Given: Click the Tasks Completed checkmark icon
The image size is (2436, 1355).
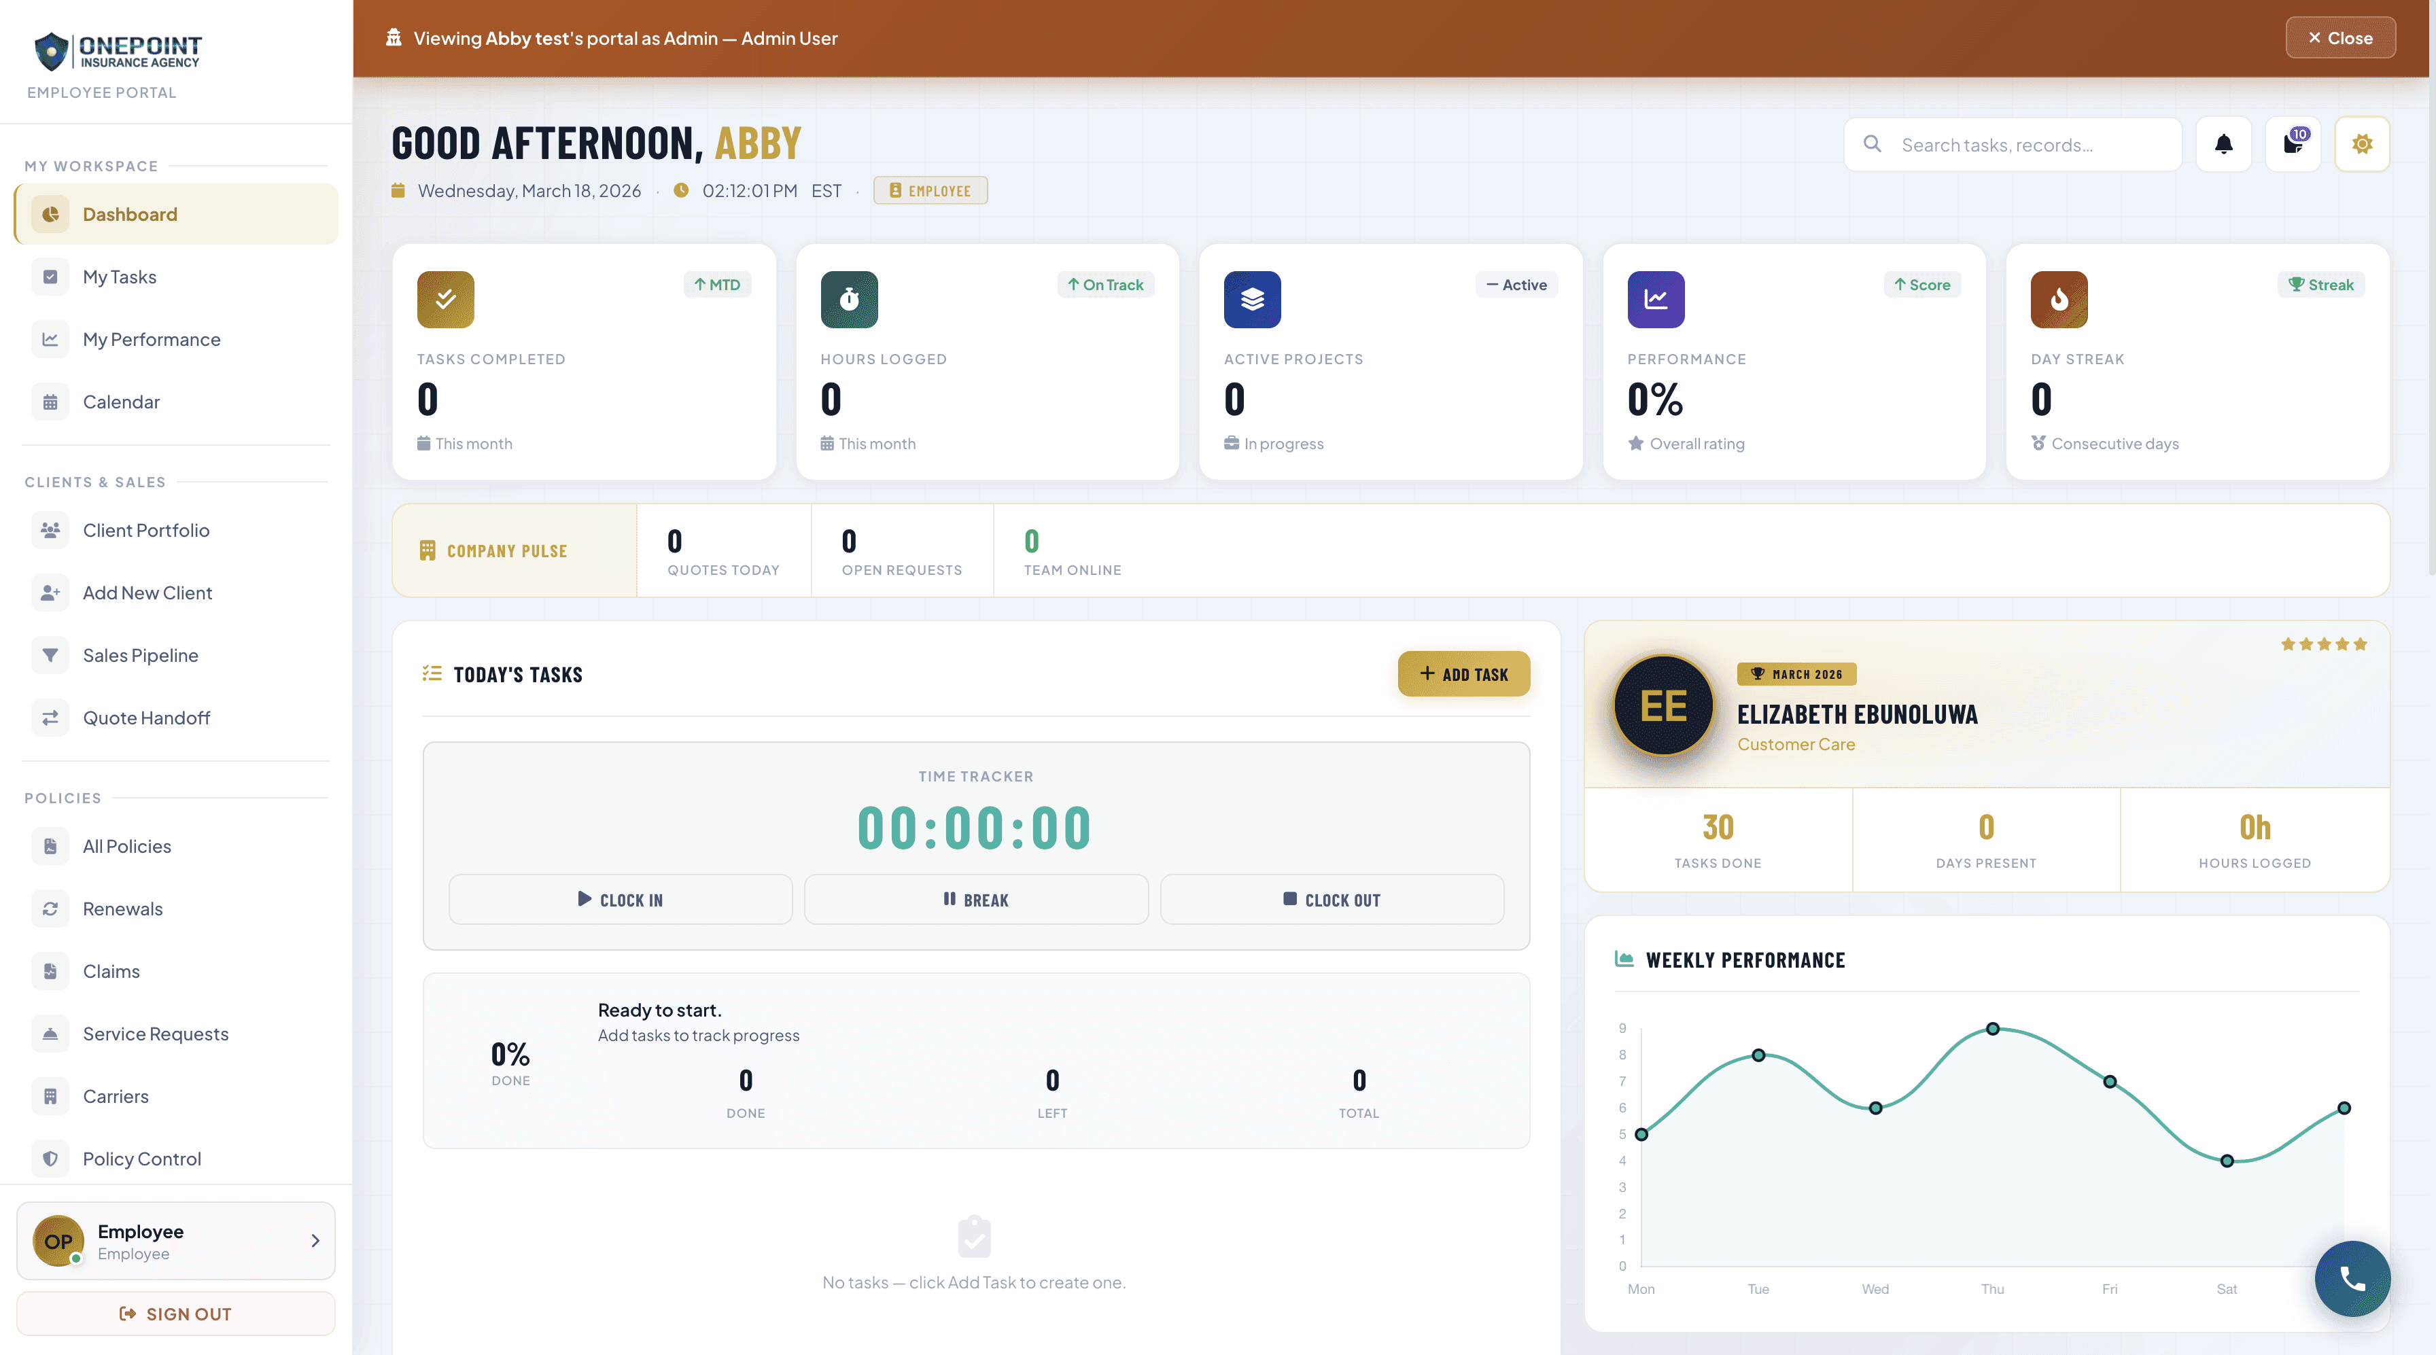Looking at the screenshot, I should 445,300.
